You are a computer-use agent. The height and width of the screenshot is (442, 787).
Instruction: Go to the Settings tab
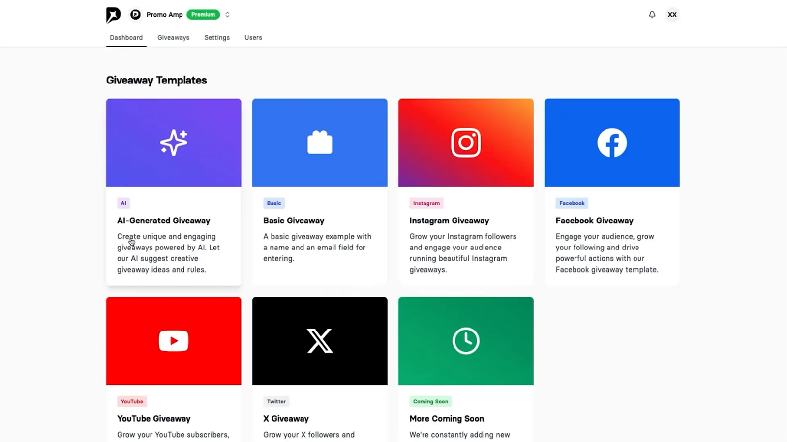[217, 38]
